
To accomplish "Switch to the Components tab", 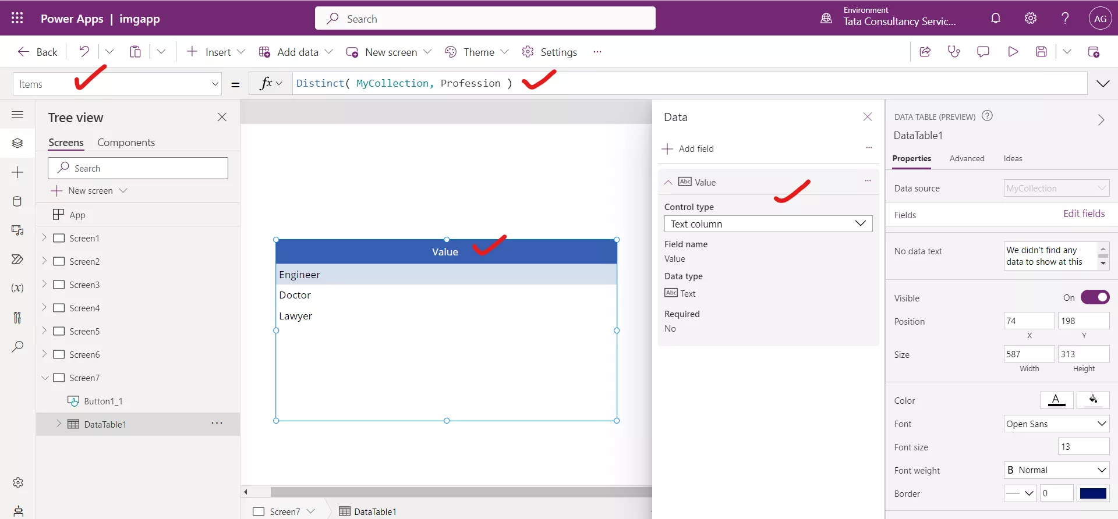I will click(x=126, y=143).
